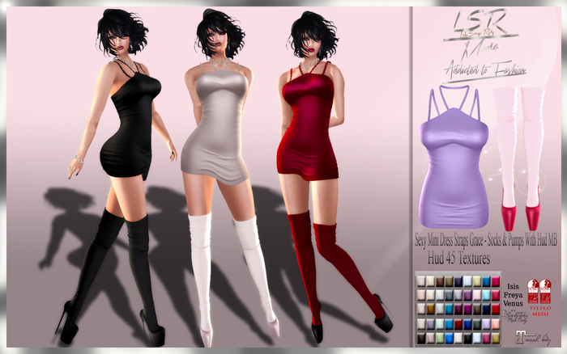This screenshot has width=567, height=354.
Task: Click the 'Addicted to Fashion' slogan
Action: [x=484, y=70]
